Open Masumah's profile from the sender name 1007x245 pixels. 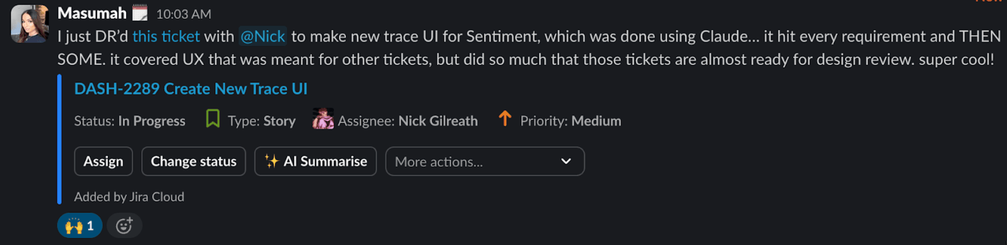(x=91, y=13)
